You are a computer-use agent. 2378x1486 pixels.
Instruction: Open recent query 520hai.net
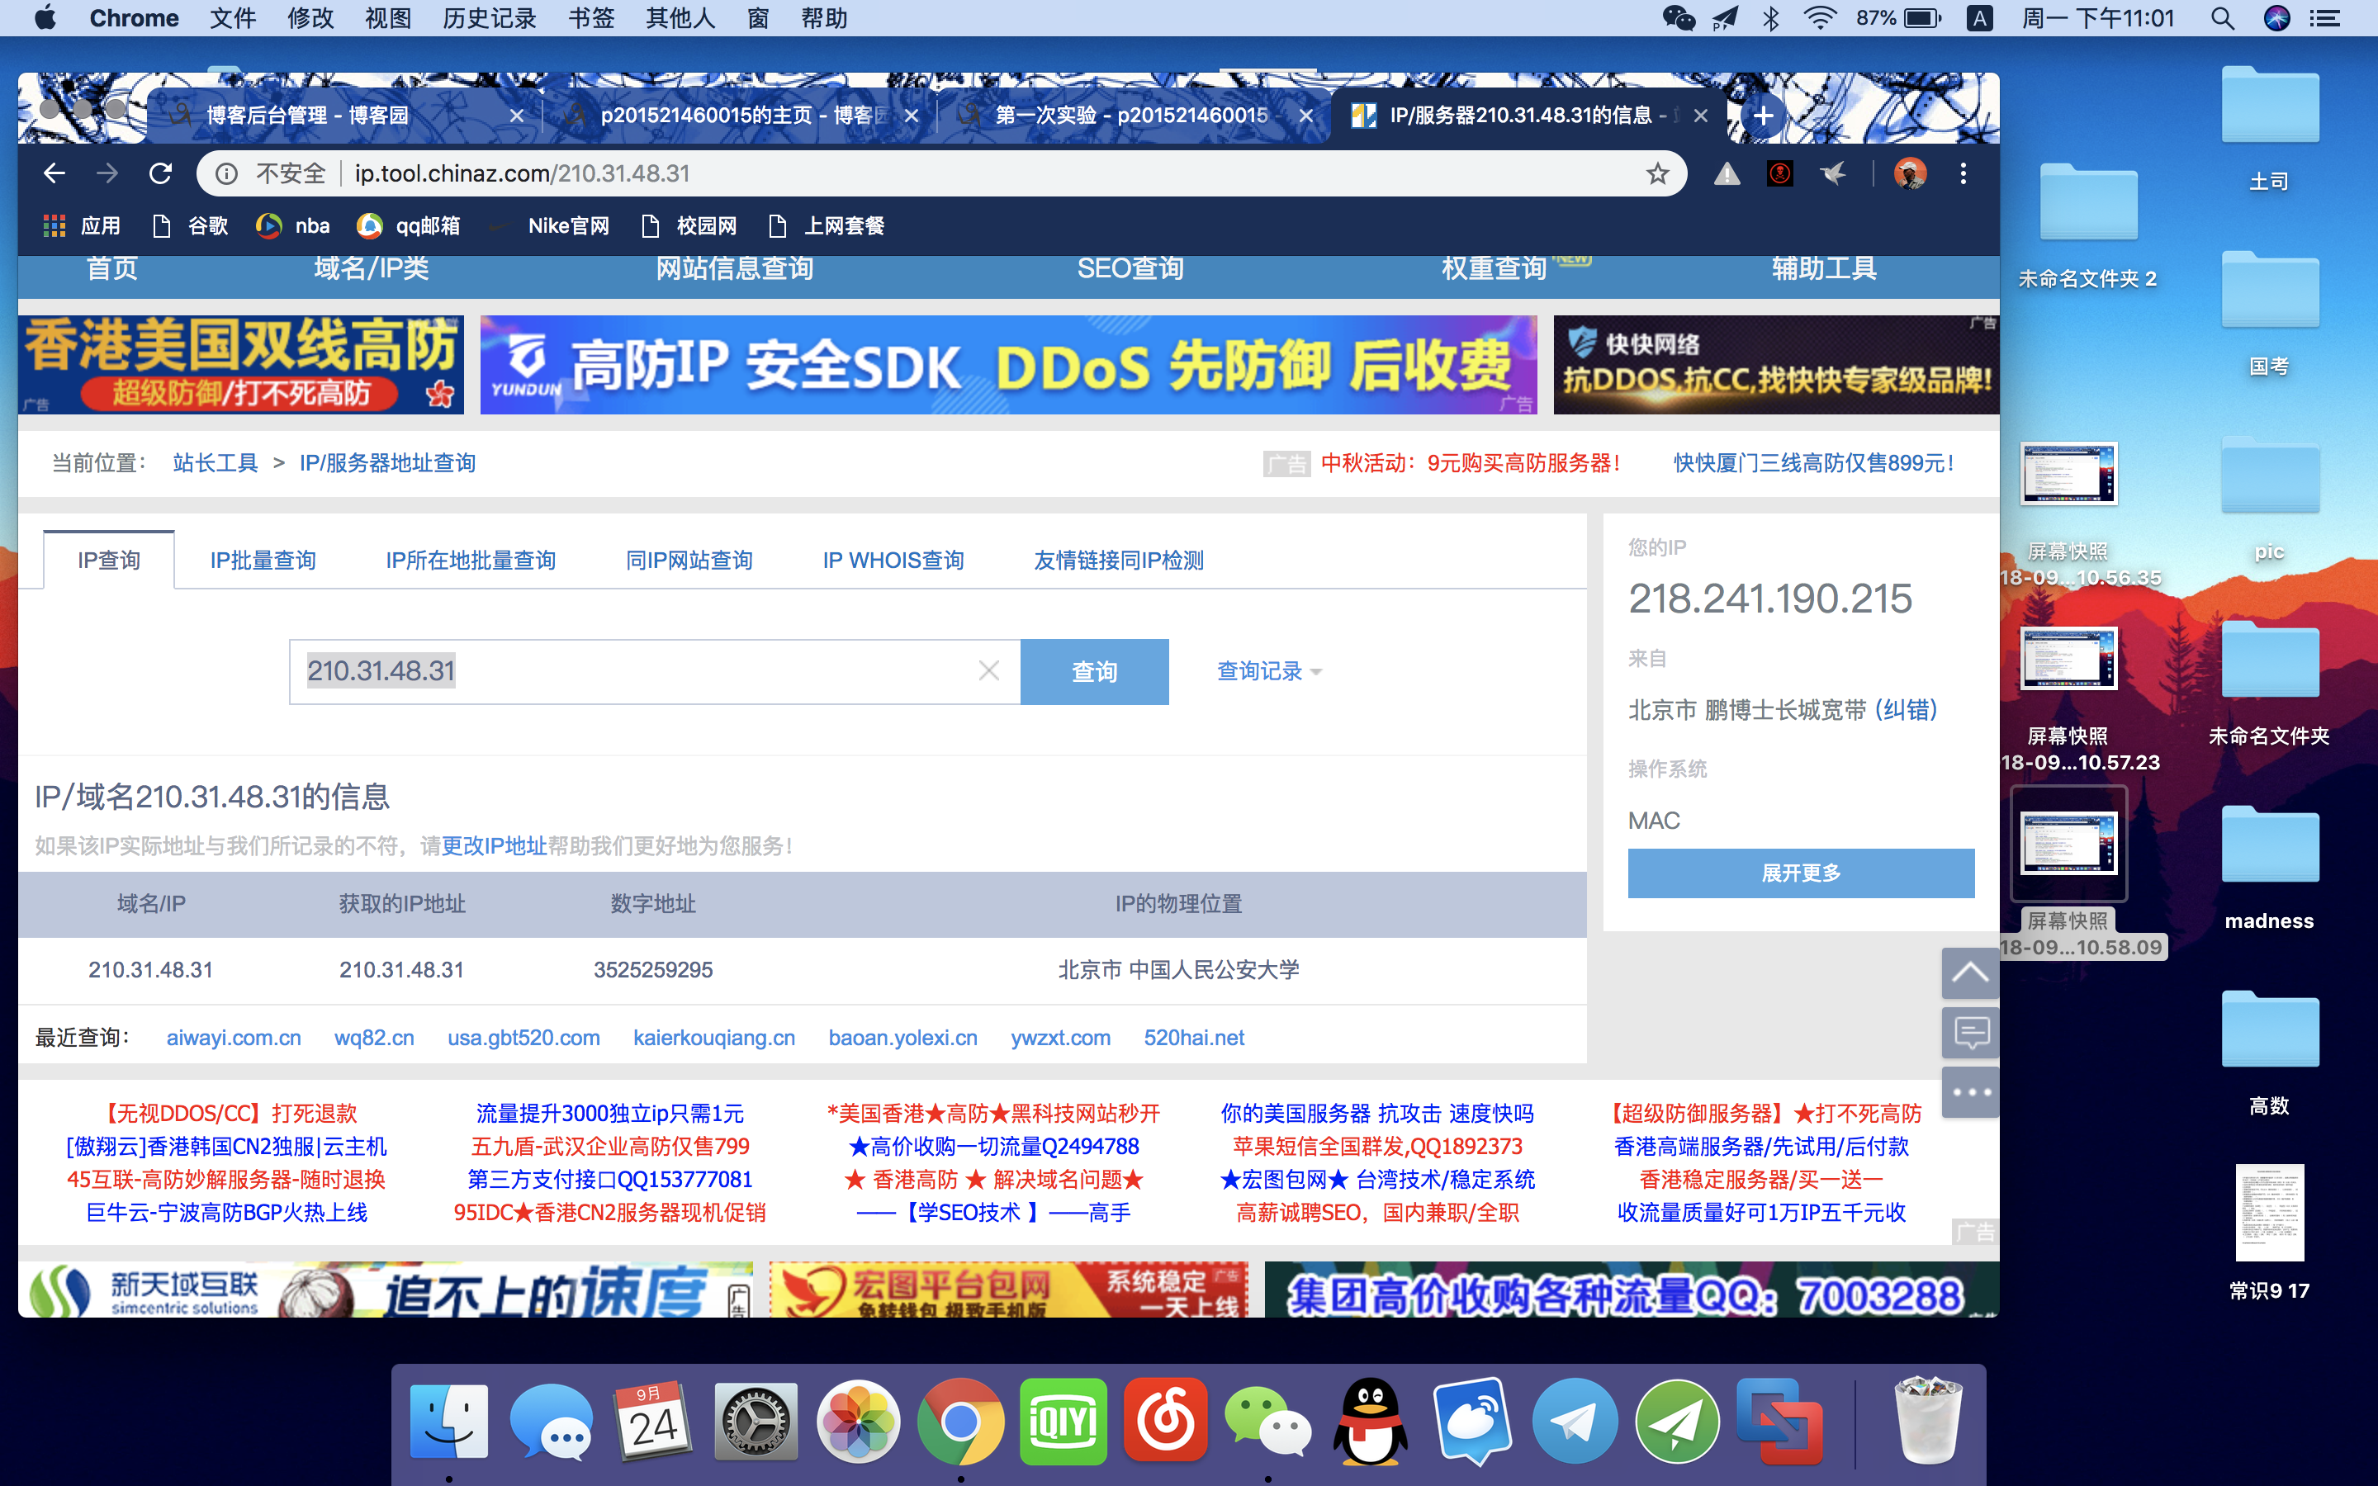click(1194, 1038)
